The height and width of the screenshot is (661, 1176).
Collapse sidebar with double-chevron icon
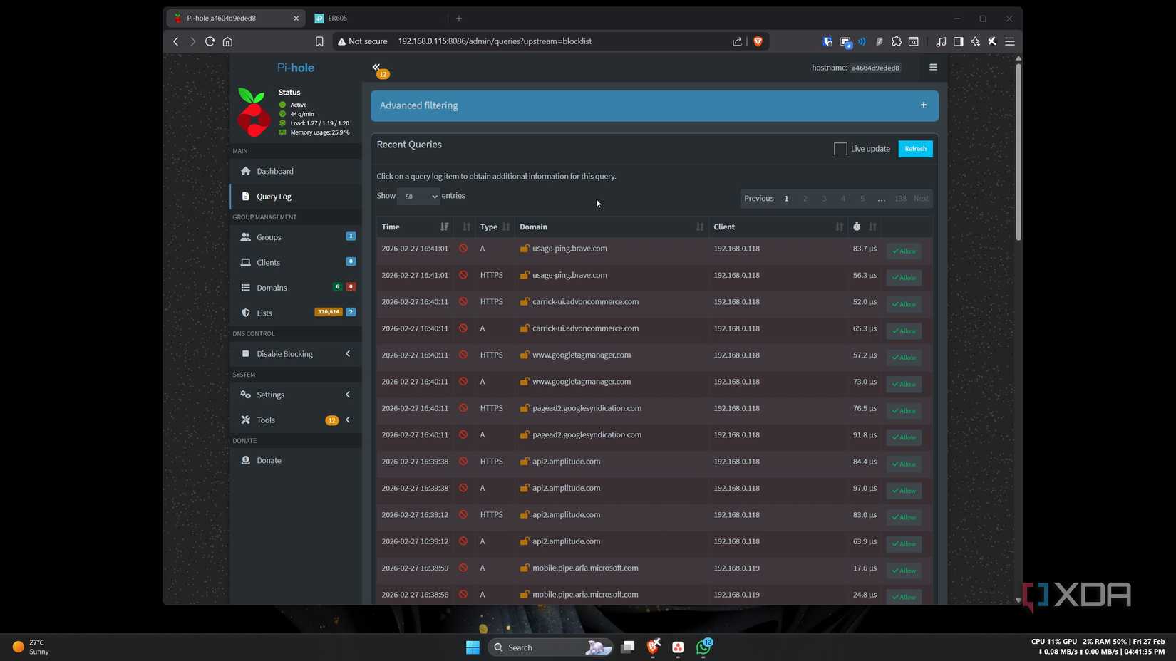pyautogui.click(x=376, y=67)
